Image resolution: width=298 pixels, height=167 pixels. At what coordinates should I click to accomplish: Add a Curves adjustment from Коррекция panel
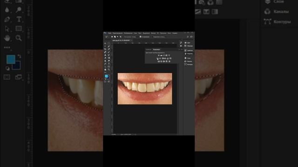[x=164, y=56]
